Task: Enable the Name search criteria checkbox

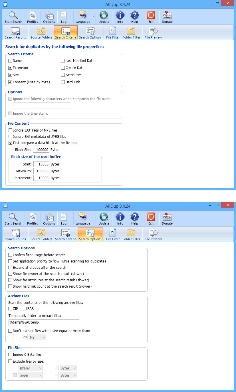Action: (10, 61)
